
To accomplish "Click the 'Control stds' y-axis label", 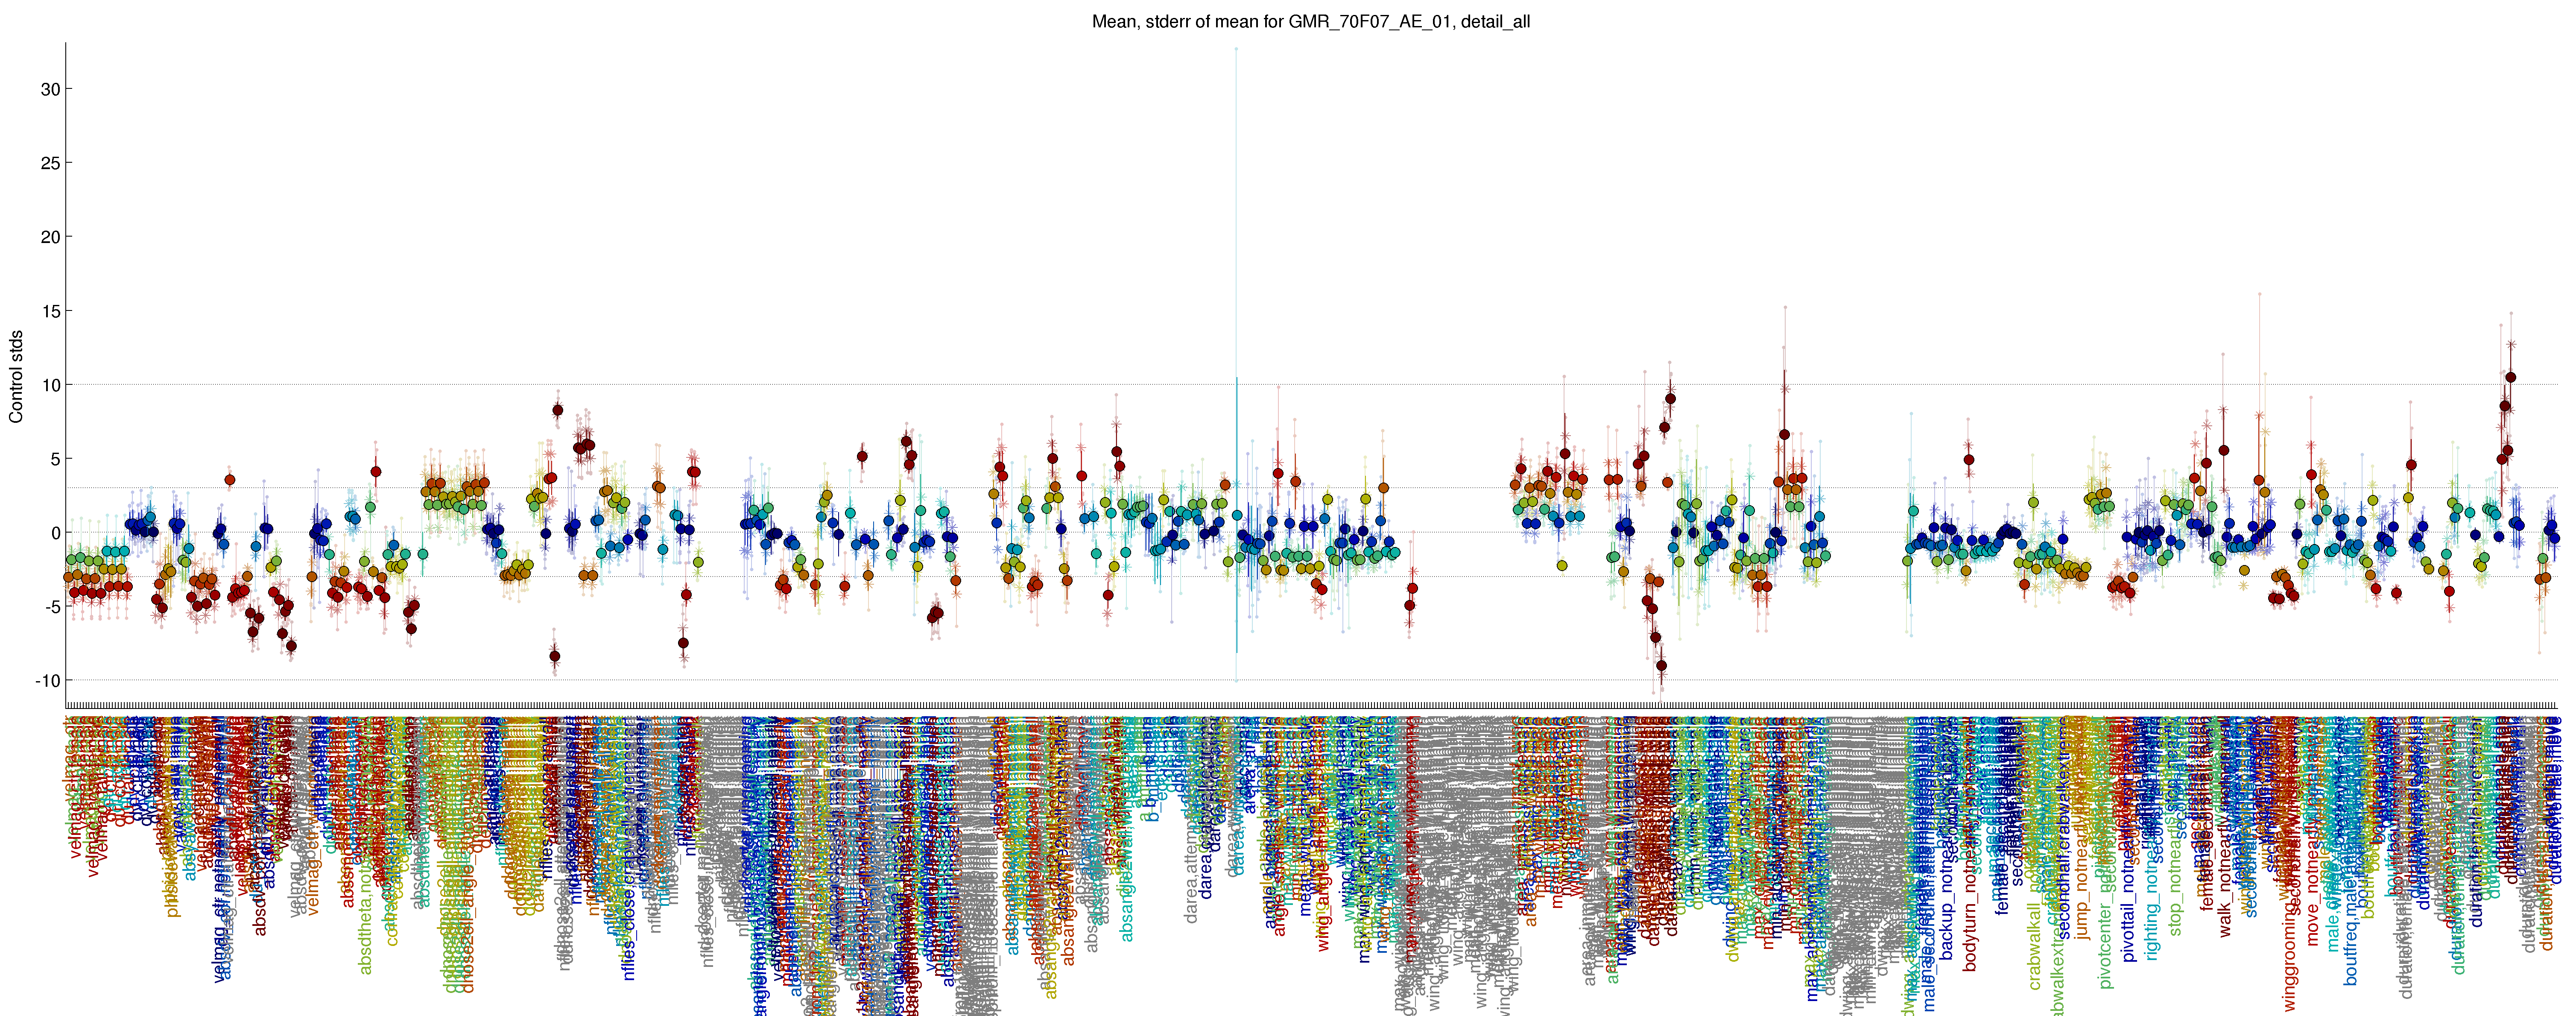I will 16,377.
